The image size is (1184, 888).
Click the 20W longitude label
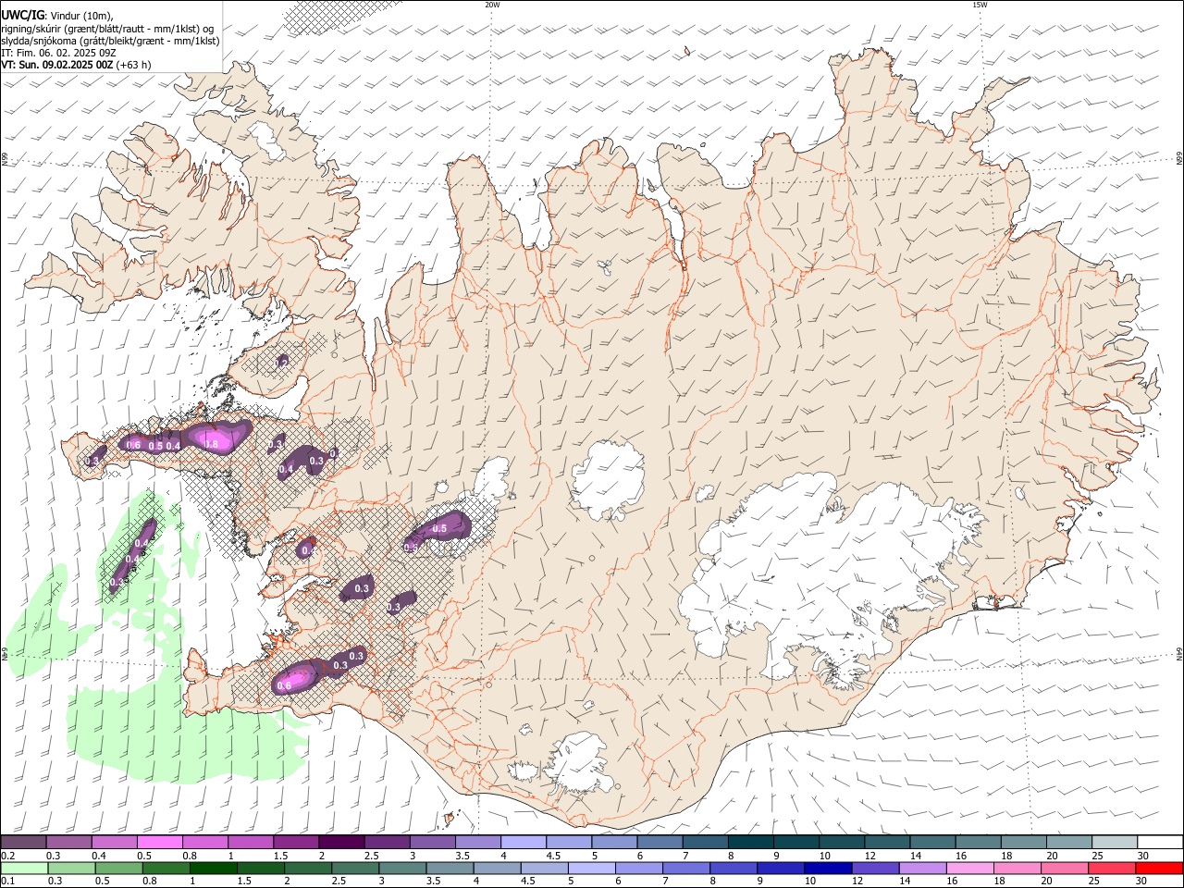(x=493, y=5)
